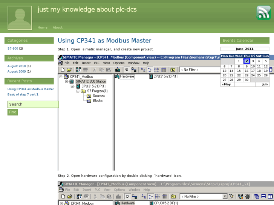Screen dimensions: 274x205
Task: Click Configure Network icon in Step 2 toolbar
Action: (x=240, y=196)
